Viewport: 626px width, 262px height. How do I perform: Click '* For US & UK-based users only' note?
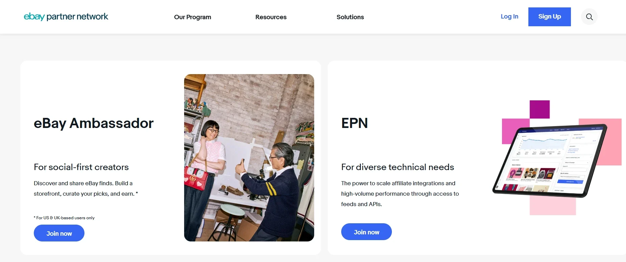(x=64, y=218)
